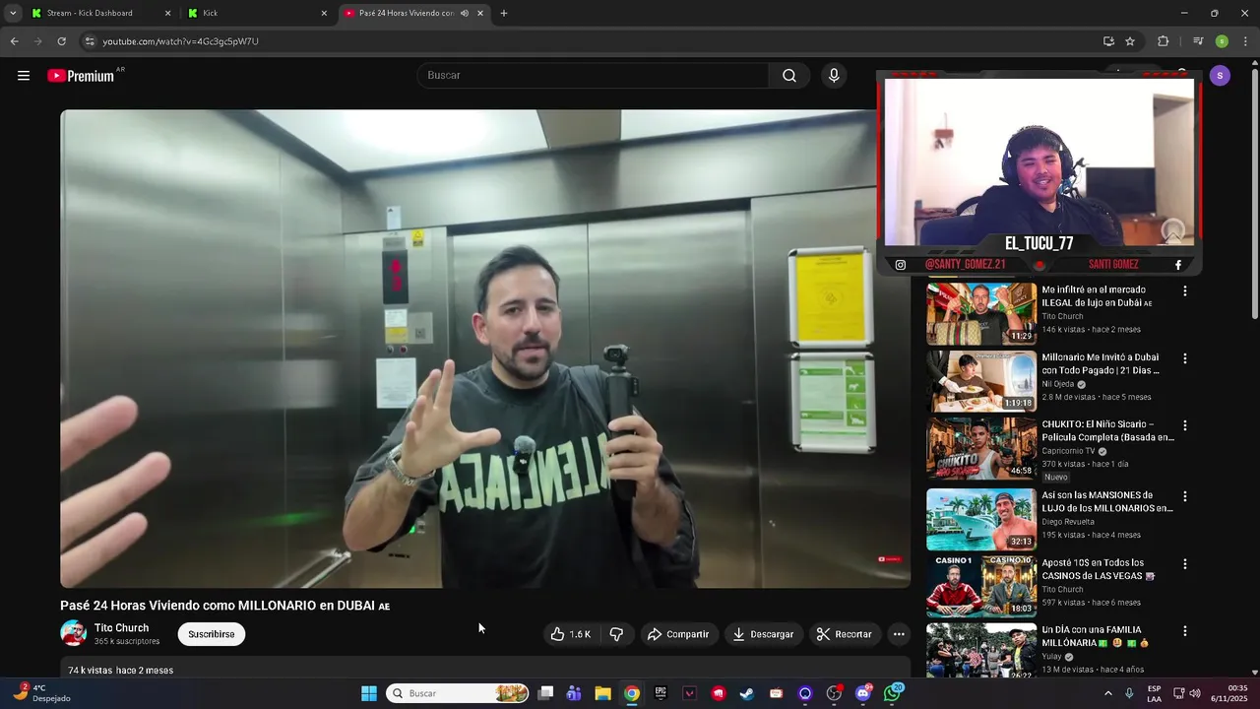Open Chrome three-dot menu
This screenshot has height=709, width=1260.
1245,41
